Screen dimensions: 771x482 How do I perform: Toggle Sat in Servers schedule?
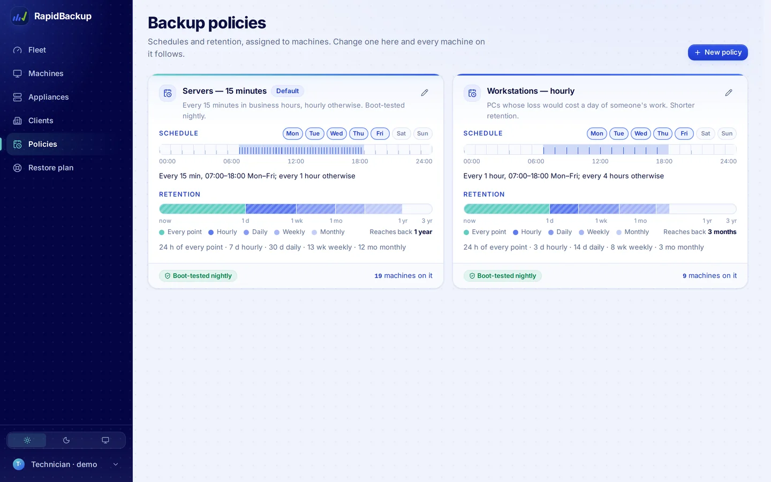pos(402,133)
